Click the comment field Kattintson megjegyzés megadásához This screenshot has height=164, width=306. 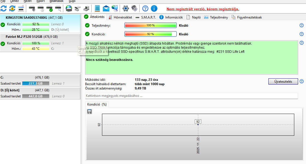coord(191,96)
